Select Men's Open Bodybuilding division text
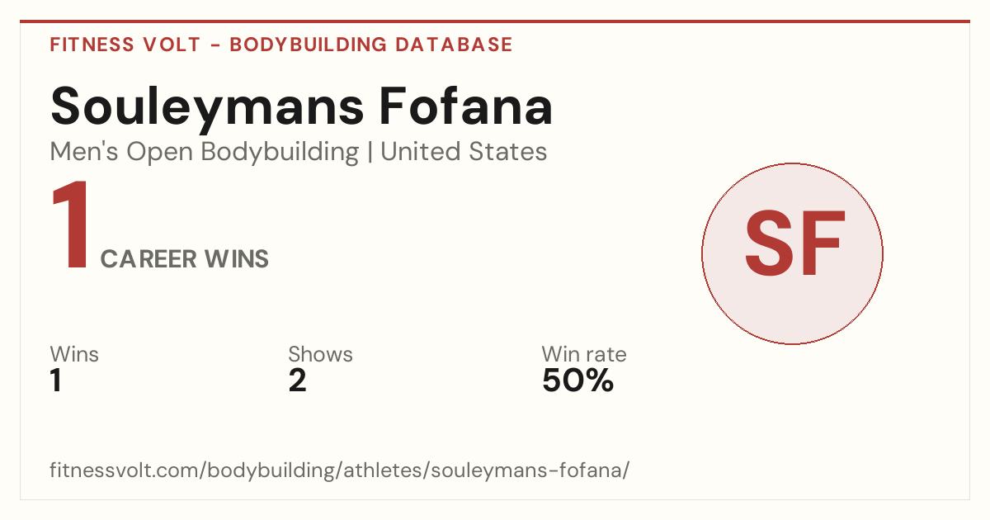Image resolution: width=990 pixels, height=520 pixels. click(x=205, y=153)
